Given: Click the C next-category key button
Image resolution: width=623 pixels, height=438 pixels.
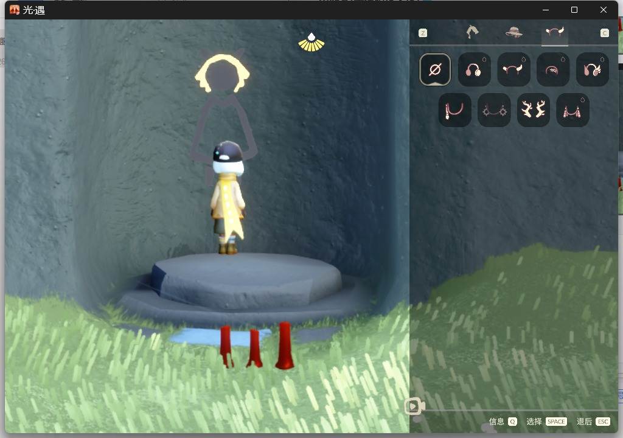Looking at the screenshot, I should click(x=604, y=33).
